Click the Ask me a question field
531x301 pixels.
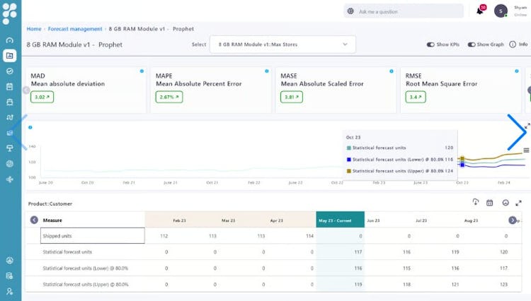(x=404, y=11)
